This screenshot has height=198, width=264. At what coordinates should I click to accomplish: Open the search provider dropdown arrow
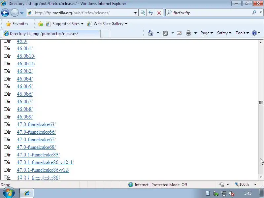click(261, 13)
